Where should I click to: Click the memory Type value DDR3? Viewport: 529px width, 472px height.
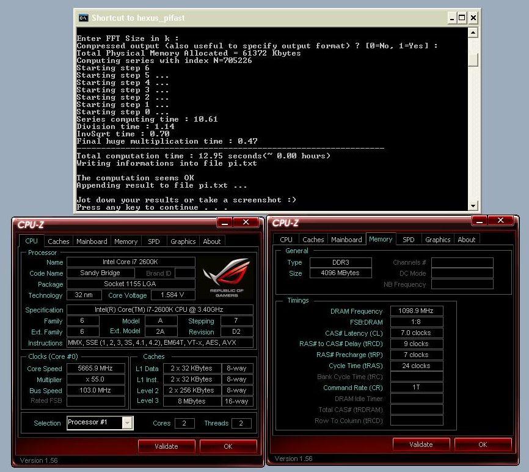[341, 262]
